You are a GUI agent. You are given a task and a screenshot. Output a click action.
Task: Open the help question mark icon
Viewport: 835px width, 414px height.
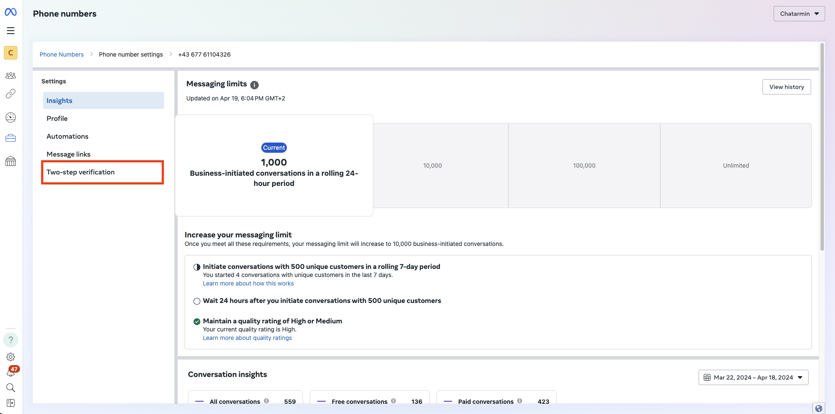(11, 340)
